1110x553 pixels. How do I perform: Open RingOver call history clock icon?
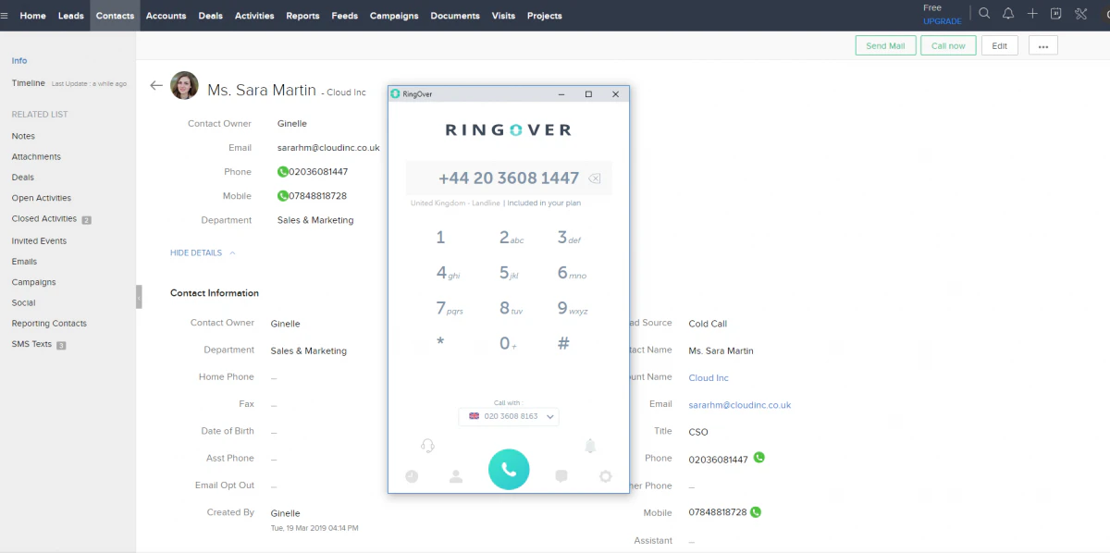(x=412, y=476)
